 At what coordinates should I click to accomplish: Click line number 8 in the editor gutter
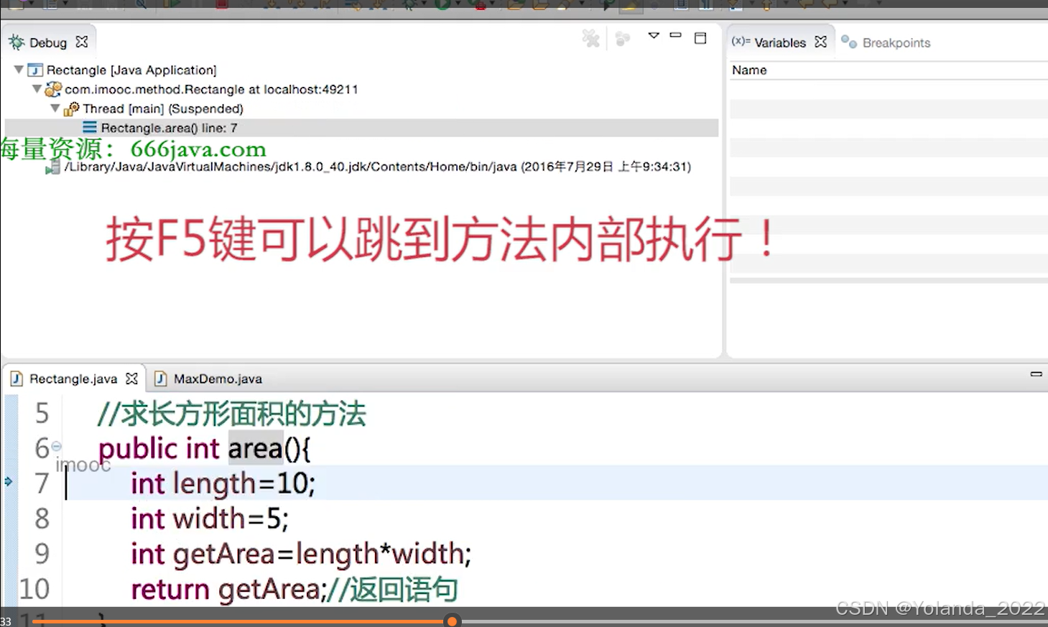pyautogui.click(x=42, y=519)
